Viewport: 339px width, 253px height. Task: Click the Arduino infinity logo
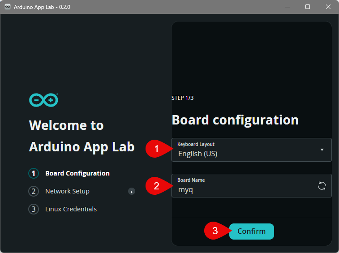(43, 100)
